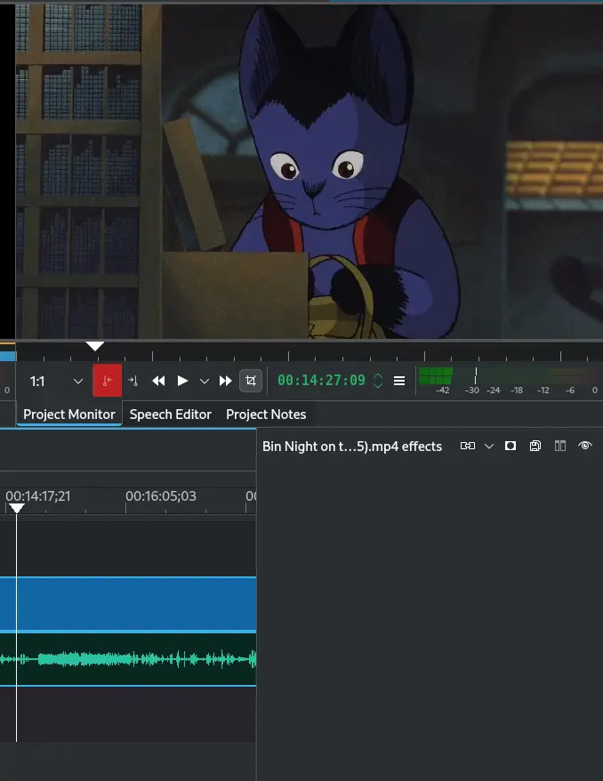Click the monitor ruler playhead marker

(94, 346)
